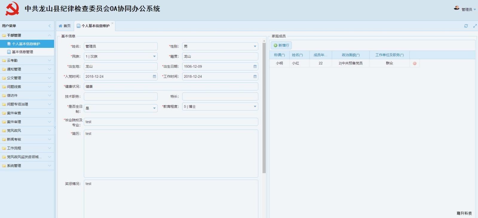
Task: Click the 小明 cell
Action: [x=279, y=63]
